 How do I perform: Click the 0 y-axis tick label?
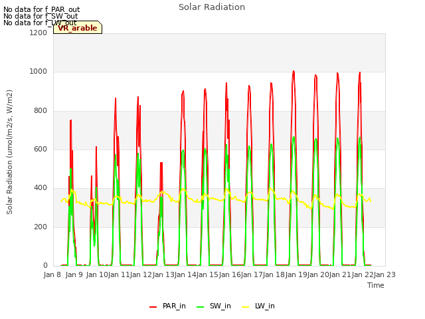pos(45,265)
